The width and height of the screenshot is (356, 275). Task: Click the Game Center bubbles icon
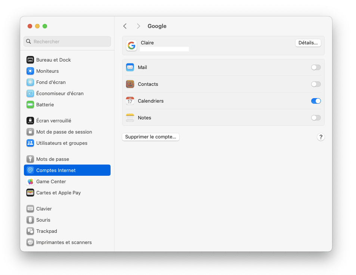pyautogui.click(x=30, y=182)
